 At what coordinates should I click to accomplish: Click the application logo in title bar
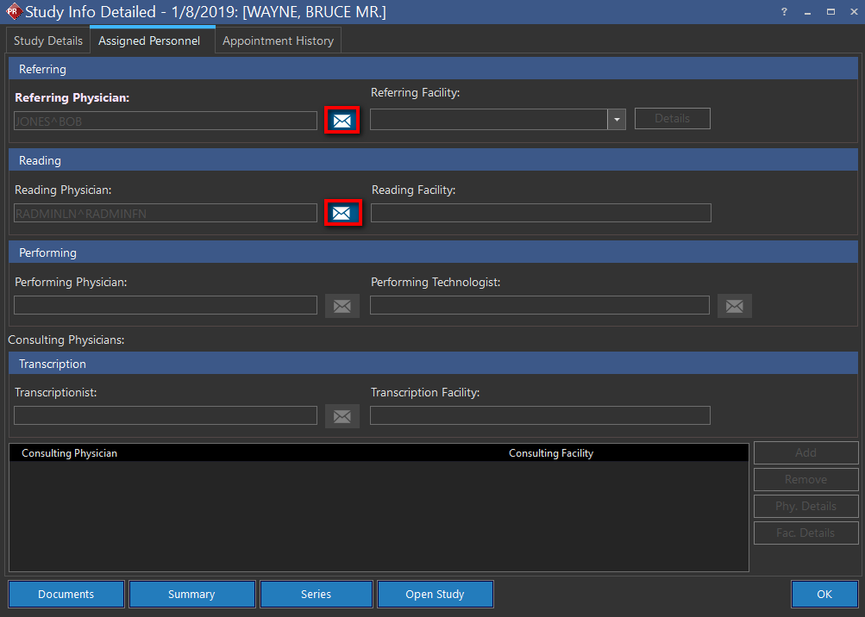point(13,12)
